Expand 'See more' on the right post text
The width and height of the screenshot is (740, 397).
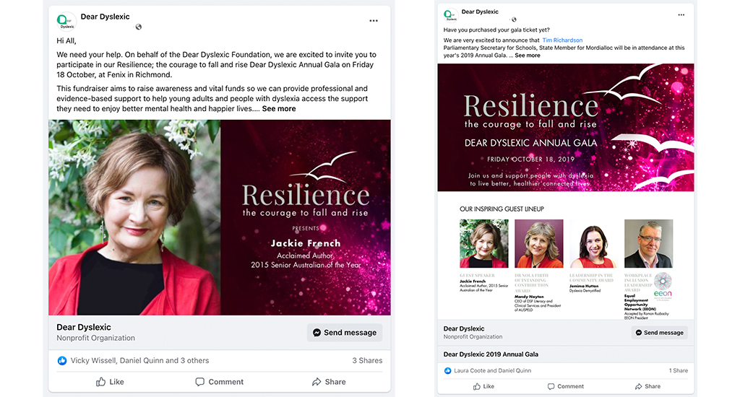pyautogui.click(x=527, y=55)
